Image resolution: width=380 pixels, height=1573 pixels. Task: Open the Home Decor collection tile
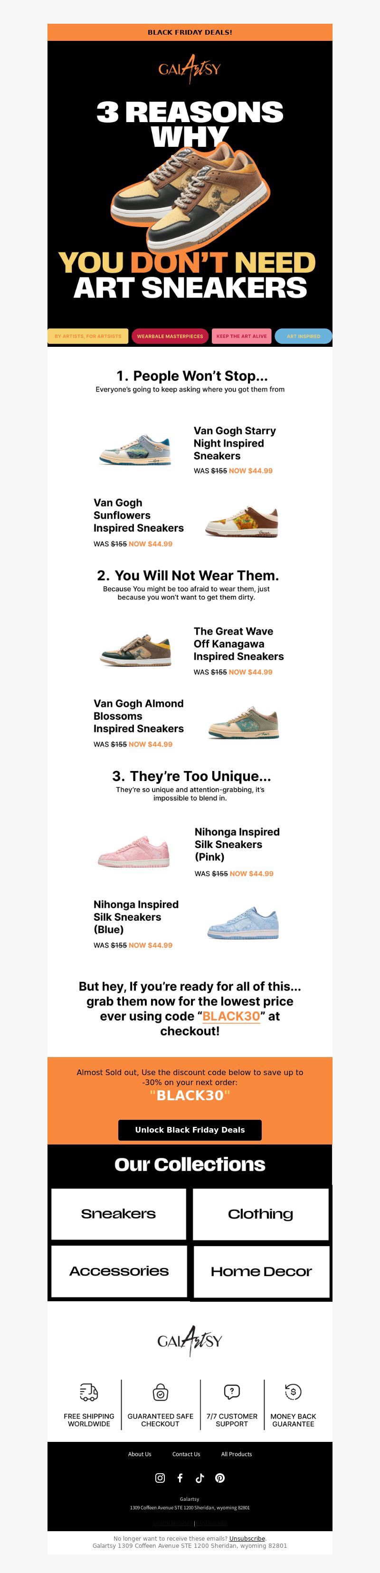[261, 1271]
